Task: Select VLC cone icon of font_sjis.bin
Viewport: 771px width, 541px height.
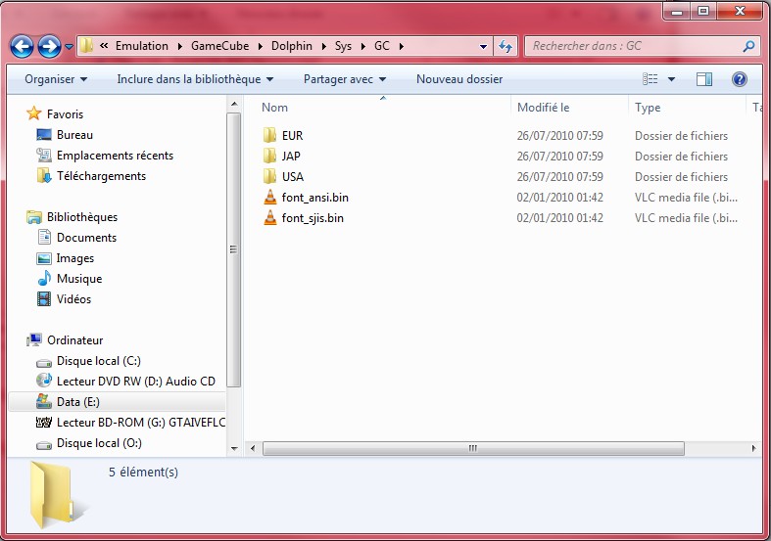Action: click(270, 217)
